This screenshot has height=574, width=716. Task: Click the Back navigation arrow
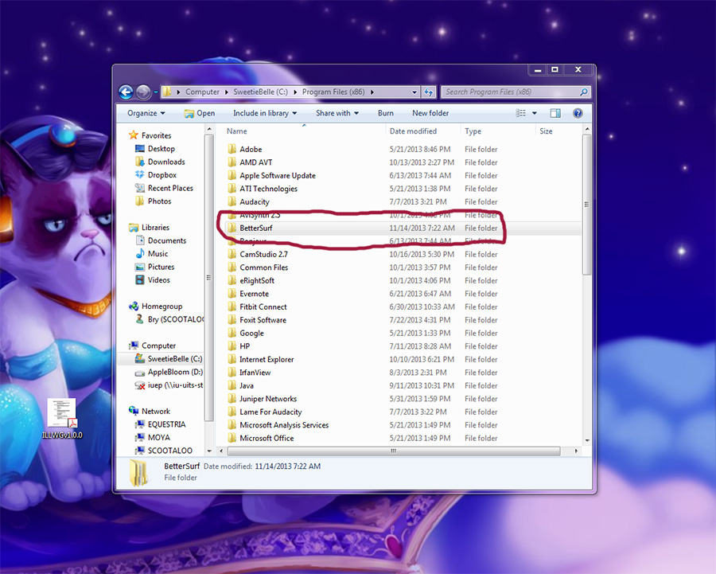(x=126, y=92)
